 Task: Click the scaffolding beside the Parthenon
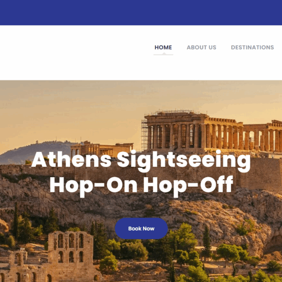pos(144,135)
